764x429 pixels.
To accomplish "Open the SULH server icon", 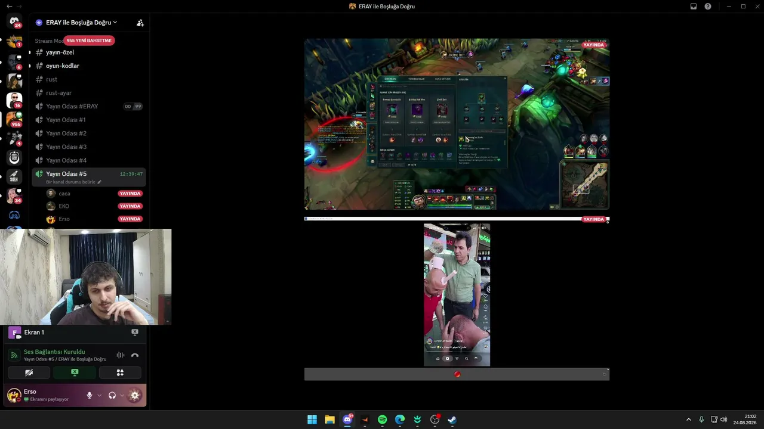I will pos(14,176).
